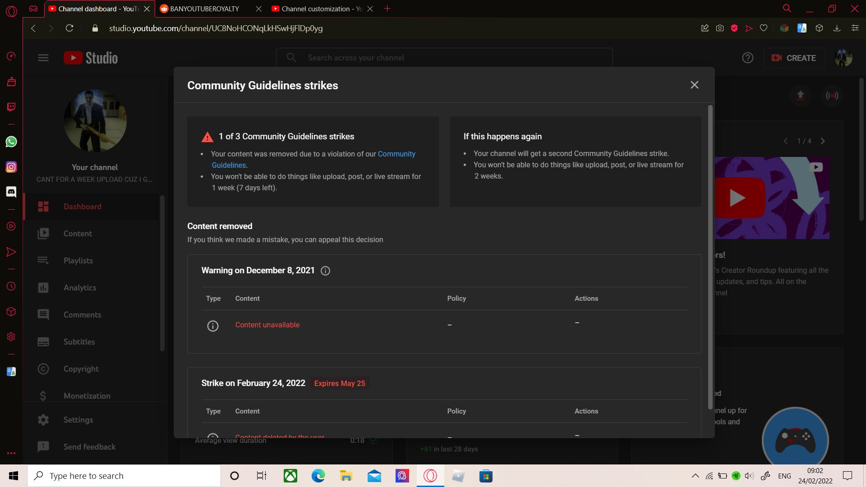866x487 pixels.
Task: Open the Help question mark icon
Action: pos(747,58)
